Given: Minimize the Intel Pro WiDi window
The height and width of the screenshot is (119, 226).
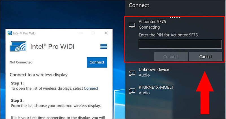Looking at the screenshot, I should 80,33.
